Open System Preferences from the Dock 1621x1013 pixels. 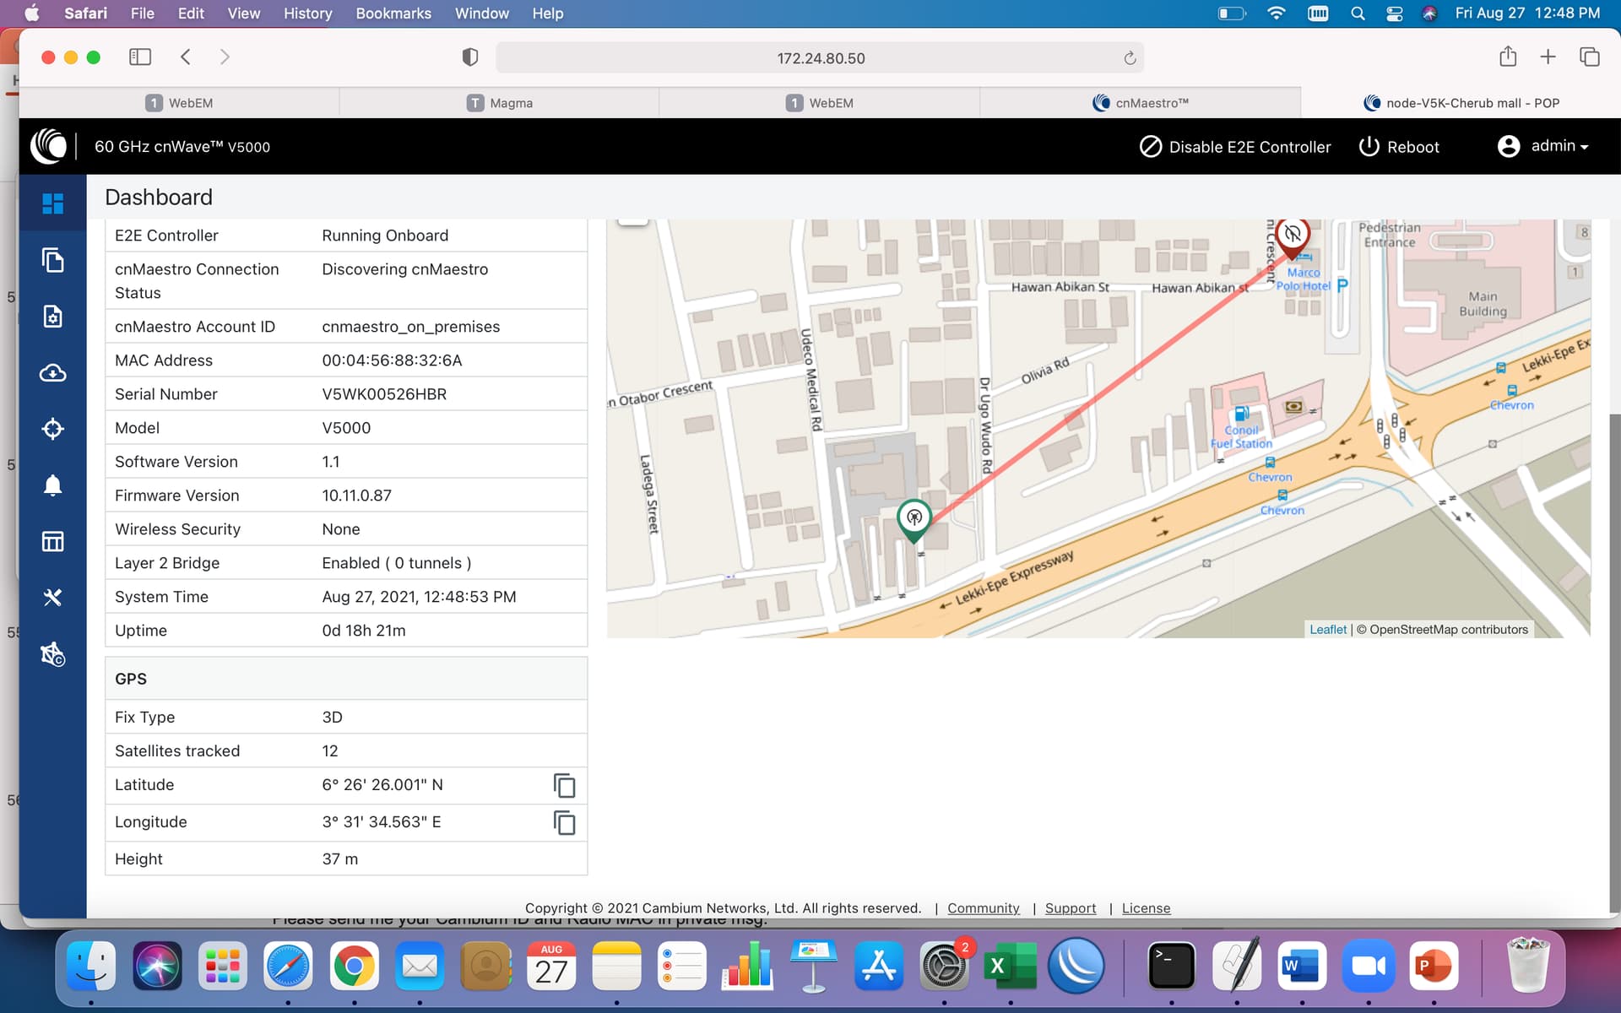click(x=944, y=965)
